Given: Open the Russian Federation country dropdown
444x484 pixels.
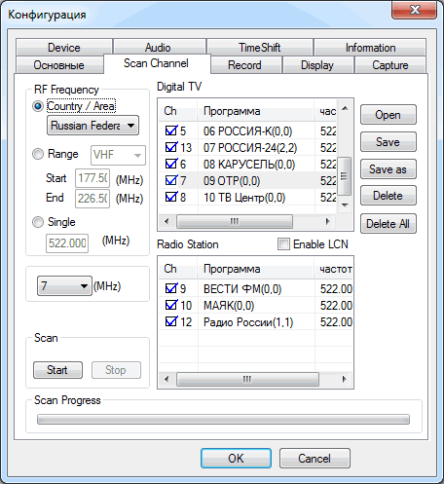Looking at the screenshot, I should click(x=92, y=126).
